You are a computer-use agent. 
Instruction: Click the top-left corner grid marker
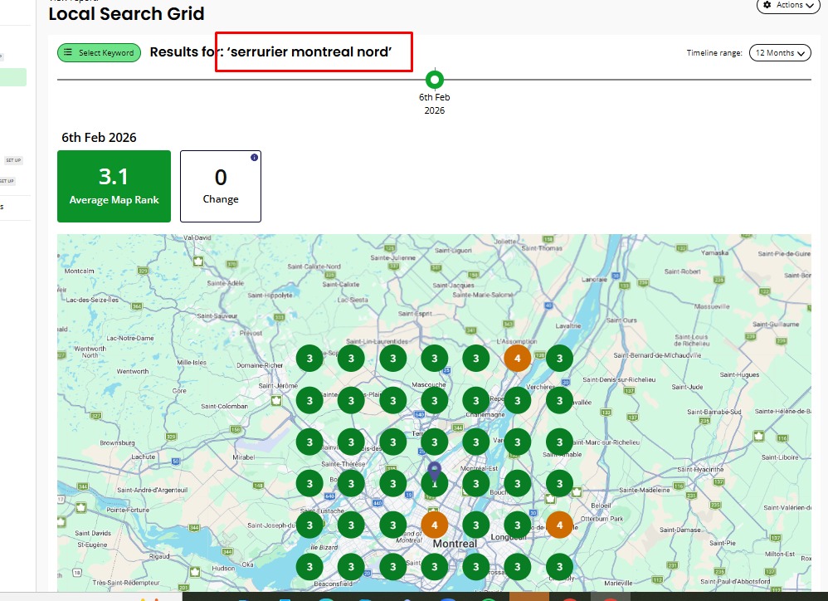coord(310,359)
